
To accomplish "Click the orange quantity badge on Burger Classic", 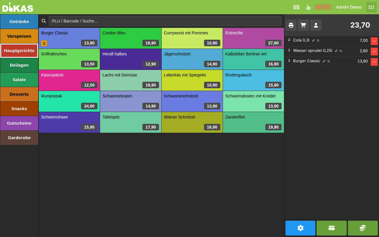I will (x=44, y=43).
